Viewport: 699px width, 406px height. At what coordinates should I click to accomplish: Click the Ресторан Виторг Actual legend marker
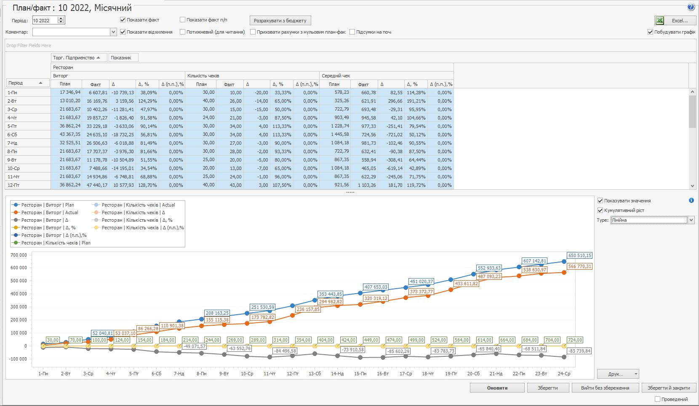[16, 212]
